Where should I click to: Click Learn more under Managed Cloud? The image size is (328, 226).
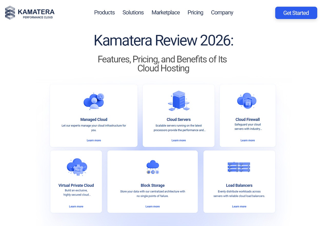click(x=94, y=140)
